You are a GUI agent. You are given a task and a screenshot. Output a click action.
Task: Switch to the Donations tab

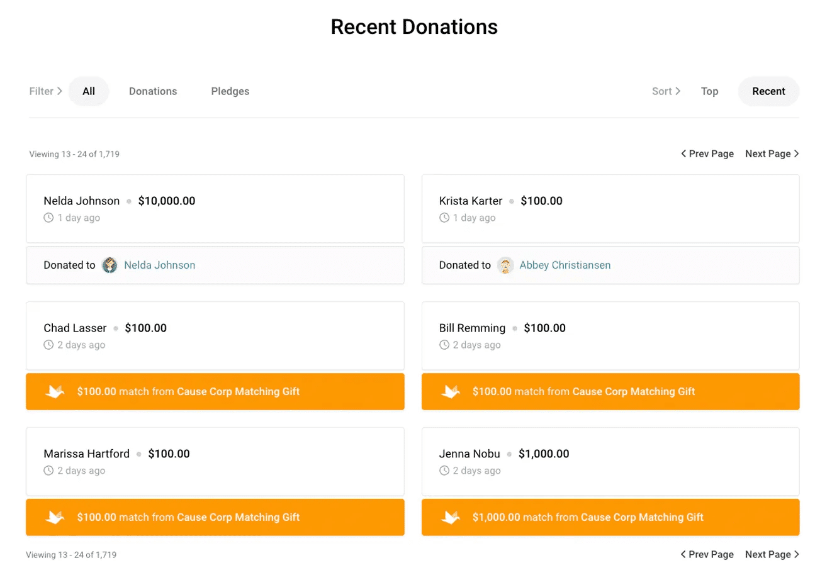click(x=152, y=91)
